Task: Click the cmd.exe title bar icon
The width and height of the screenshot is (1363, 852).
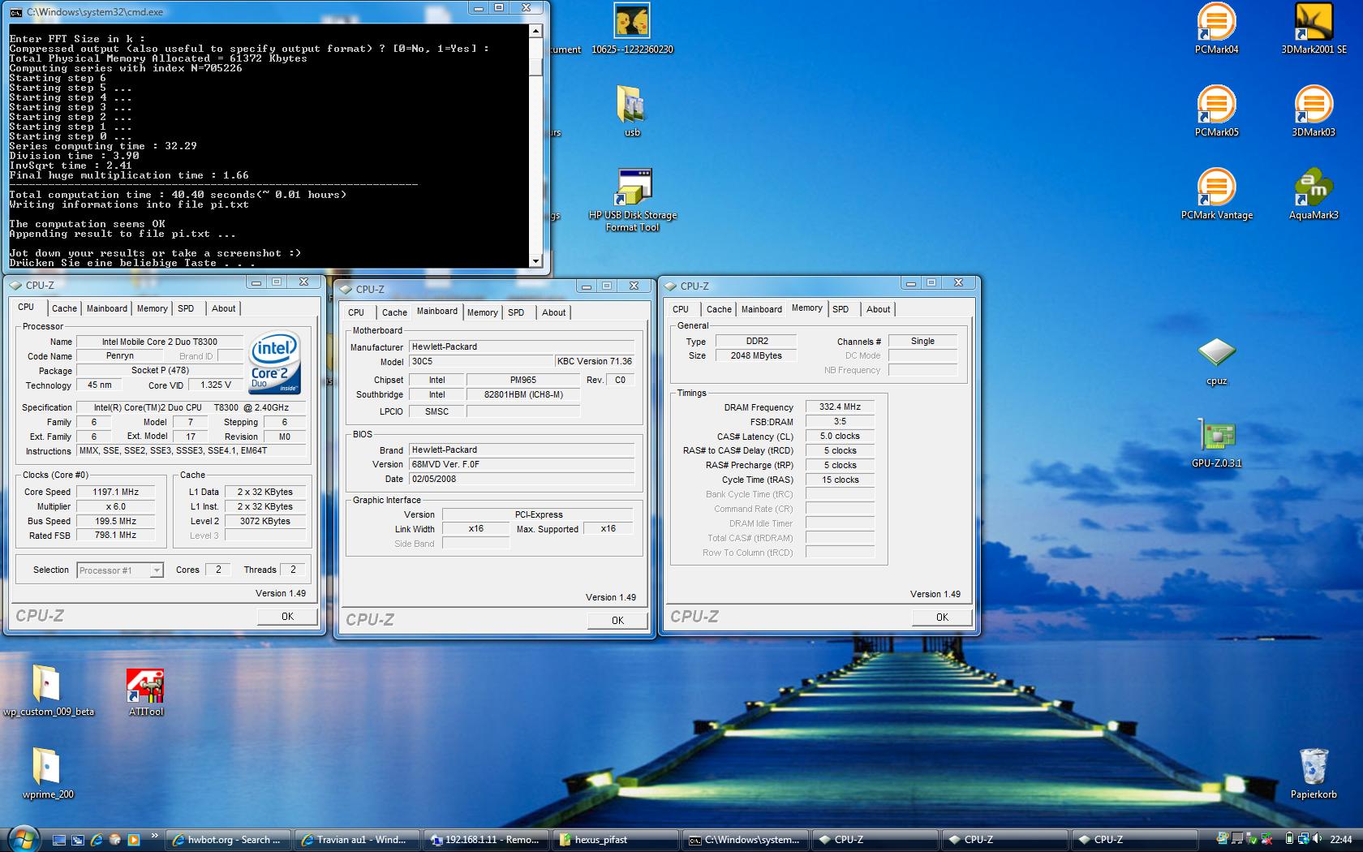Action: click(x=16, y=12)
